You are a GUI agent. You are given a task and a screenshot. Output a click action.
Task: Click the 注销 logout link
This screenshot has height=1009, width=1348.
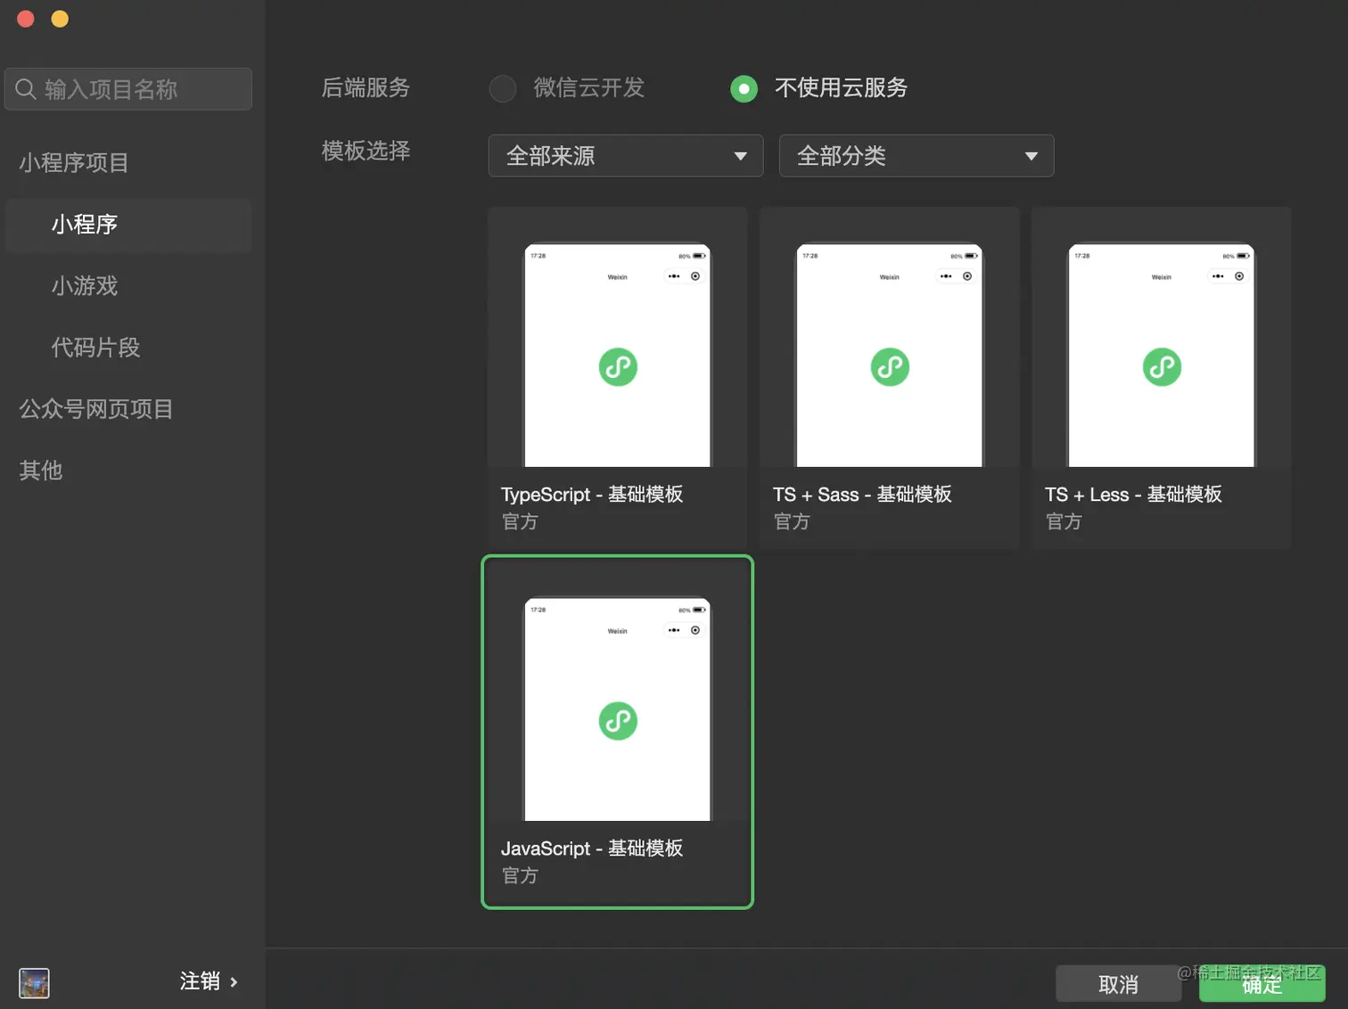tap(200, 981)
